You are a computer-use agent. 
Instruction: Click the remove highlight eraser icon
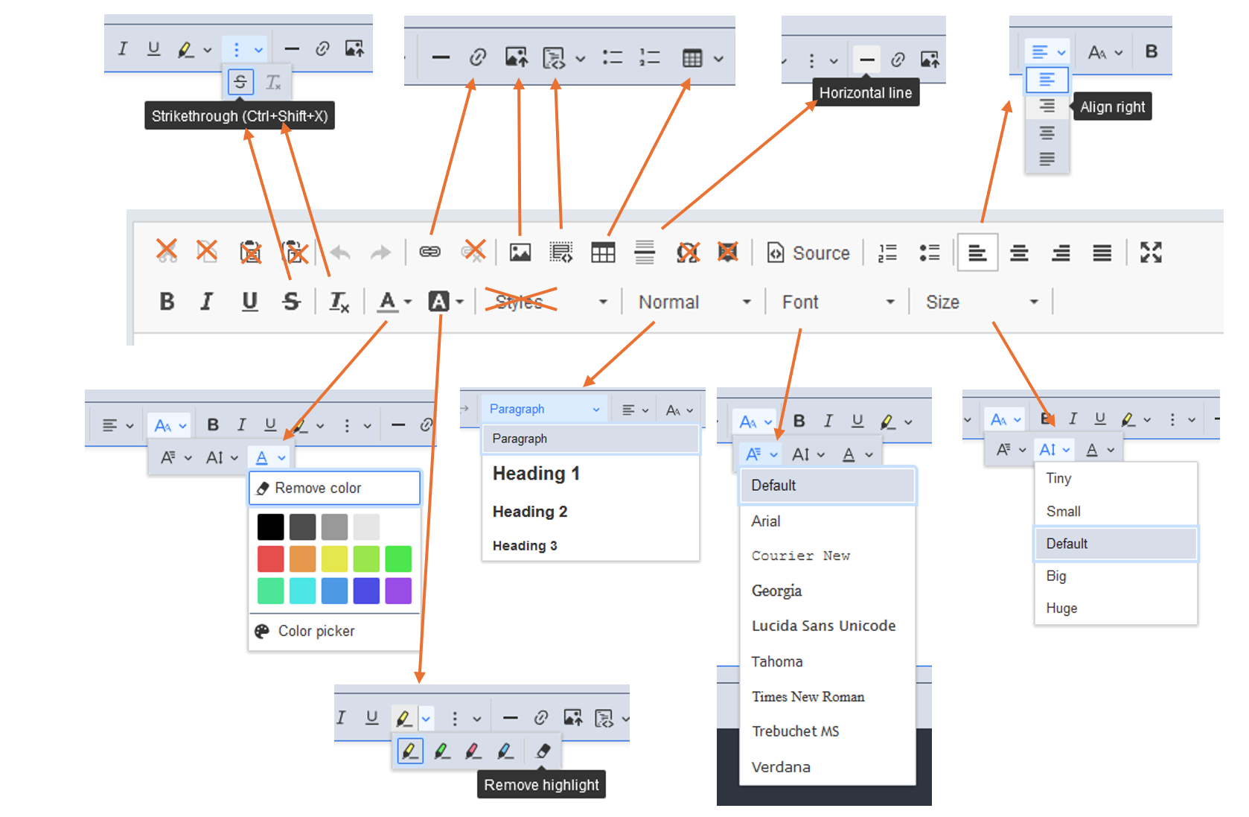(x=543, y=751)
